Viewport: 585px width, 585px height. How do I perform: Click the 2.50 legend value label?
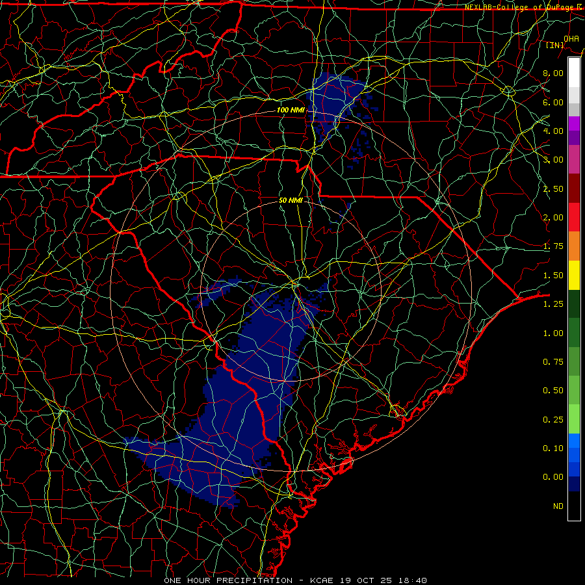pyautogui.click(x=553, y=188)
